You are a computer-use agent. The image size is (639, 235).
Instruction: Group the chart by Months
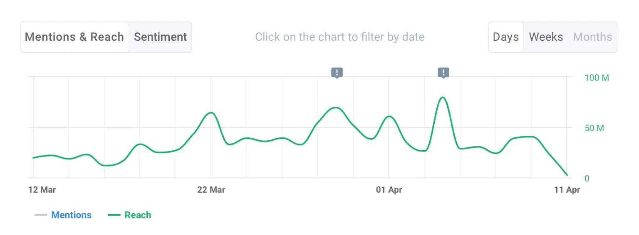pyautogui.click(x=592, y=37)
